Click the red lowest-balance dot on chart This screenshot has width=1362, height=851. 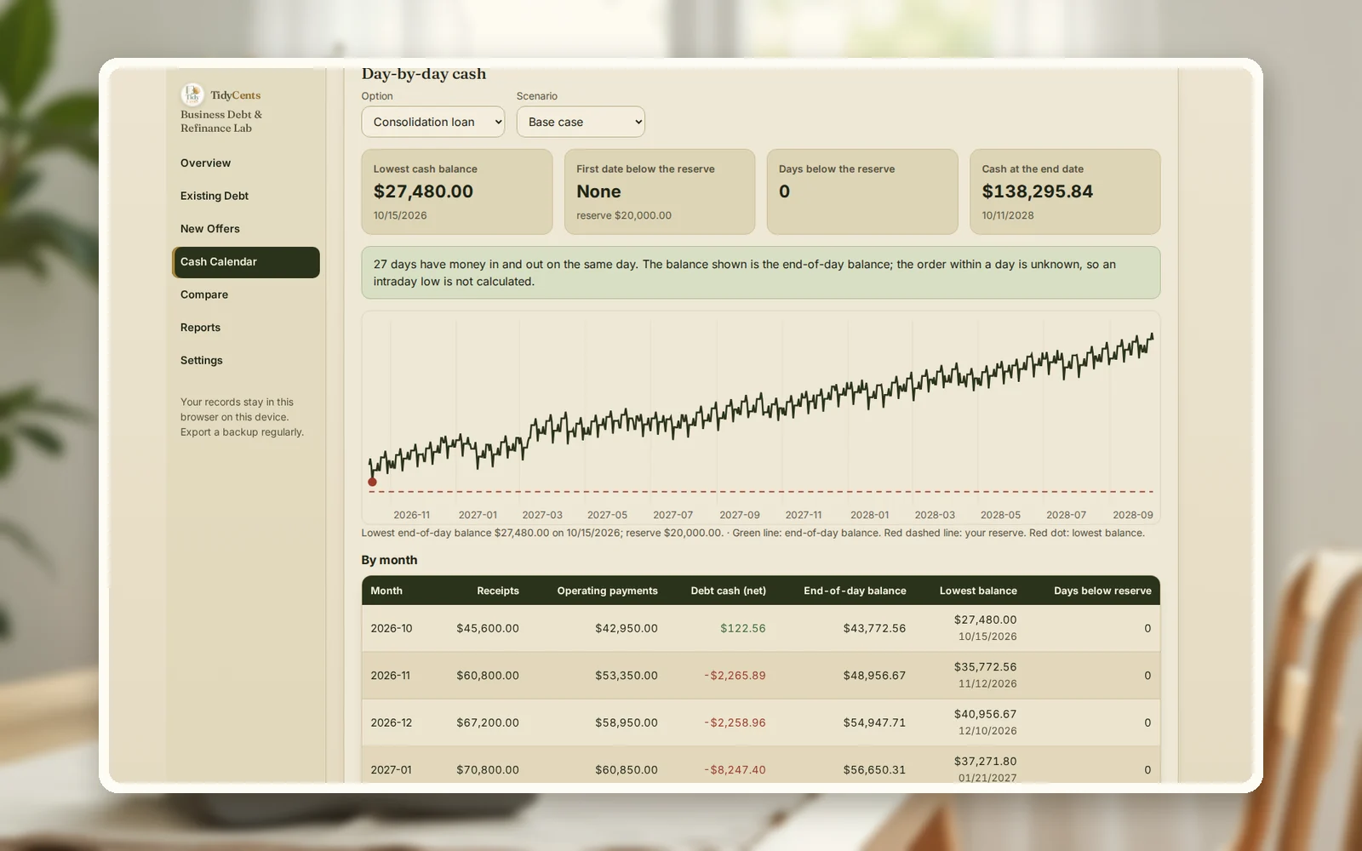coord(372,482)
